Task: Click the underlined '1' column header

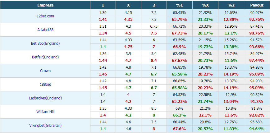Action: pos(103,5)
